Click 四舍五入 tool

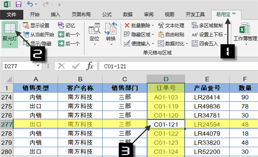[x=205, y=43]
